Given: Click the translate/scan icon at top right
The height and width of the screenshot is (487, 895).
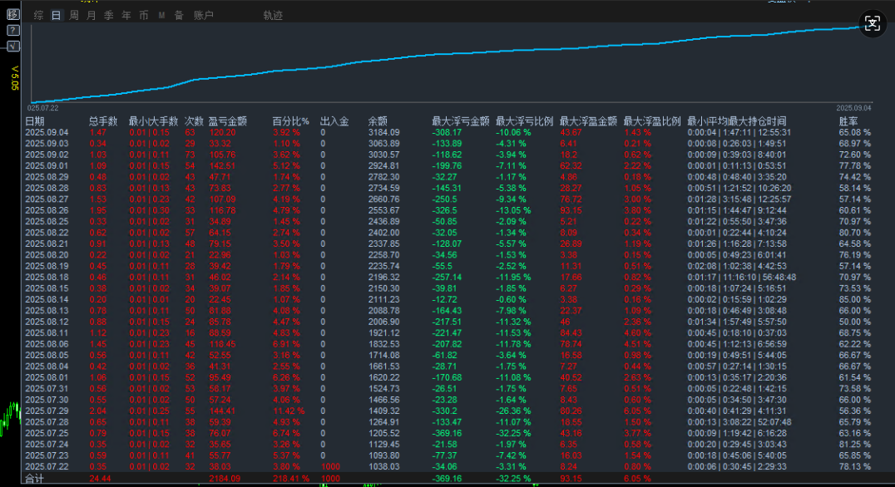Looking at the screenshot, I should coord(872,23).
